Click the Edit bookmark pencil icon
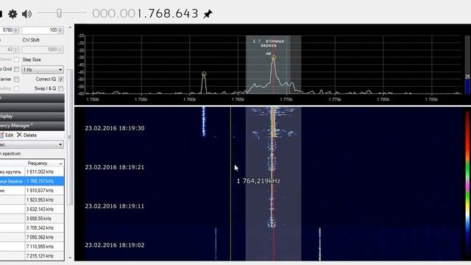This screenshot has height=265, width=471. click(1, 135)
